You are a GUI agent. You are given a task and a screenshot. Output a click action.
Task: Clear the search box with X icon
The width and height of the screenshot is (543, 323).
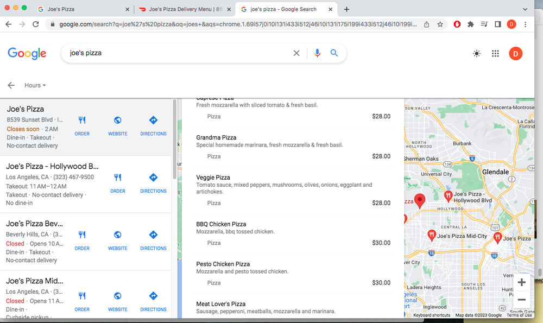[x=296, y=53]
